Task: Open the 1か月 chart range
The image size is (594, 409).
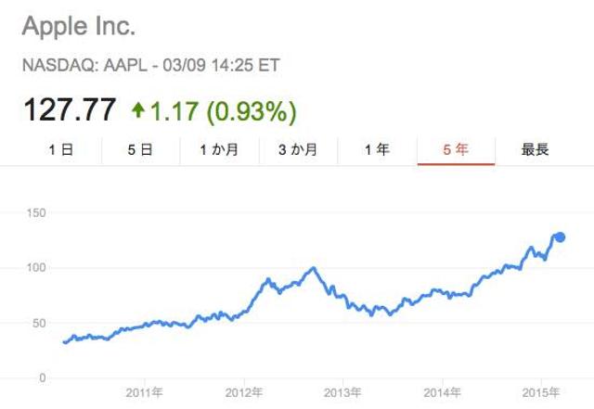Action: 218,150
